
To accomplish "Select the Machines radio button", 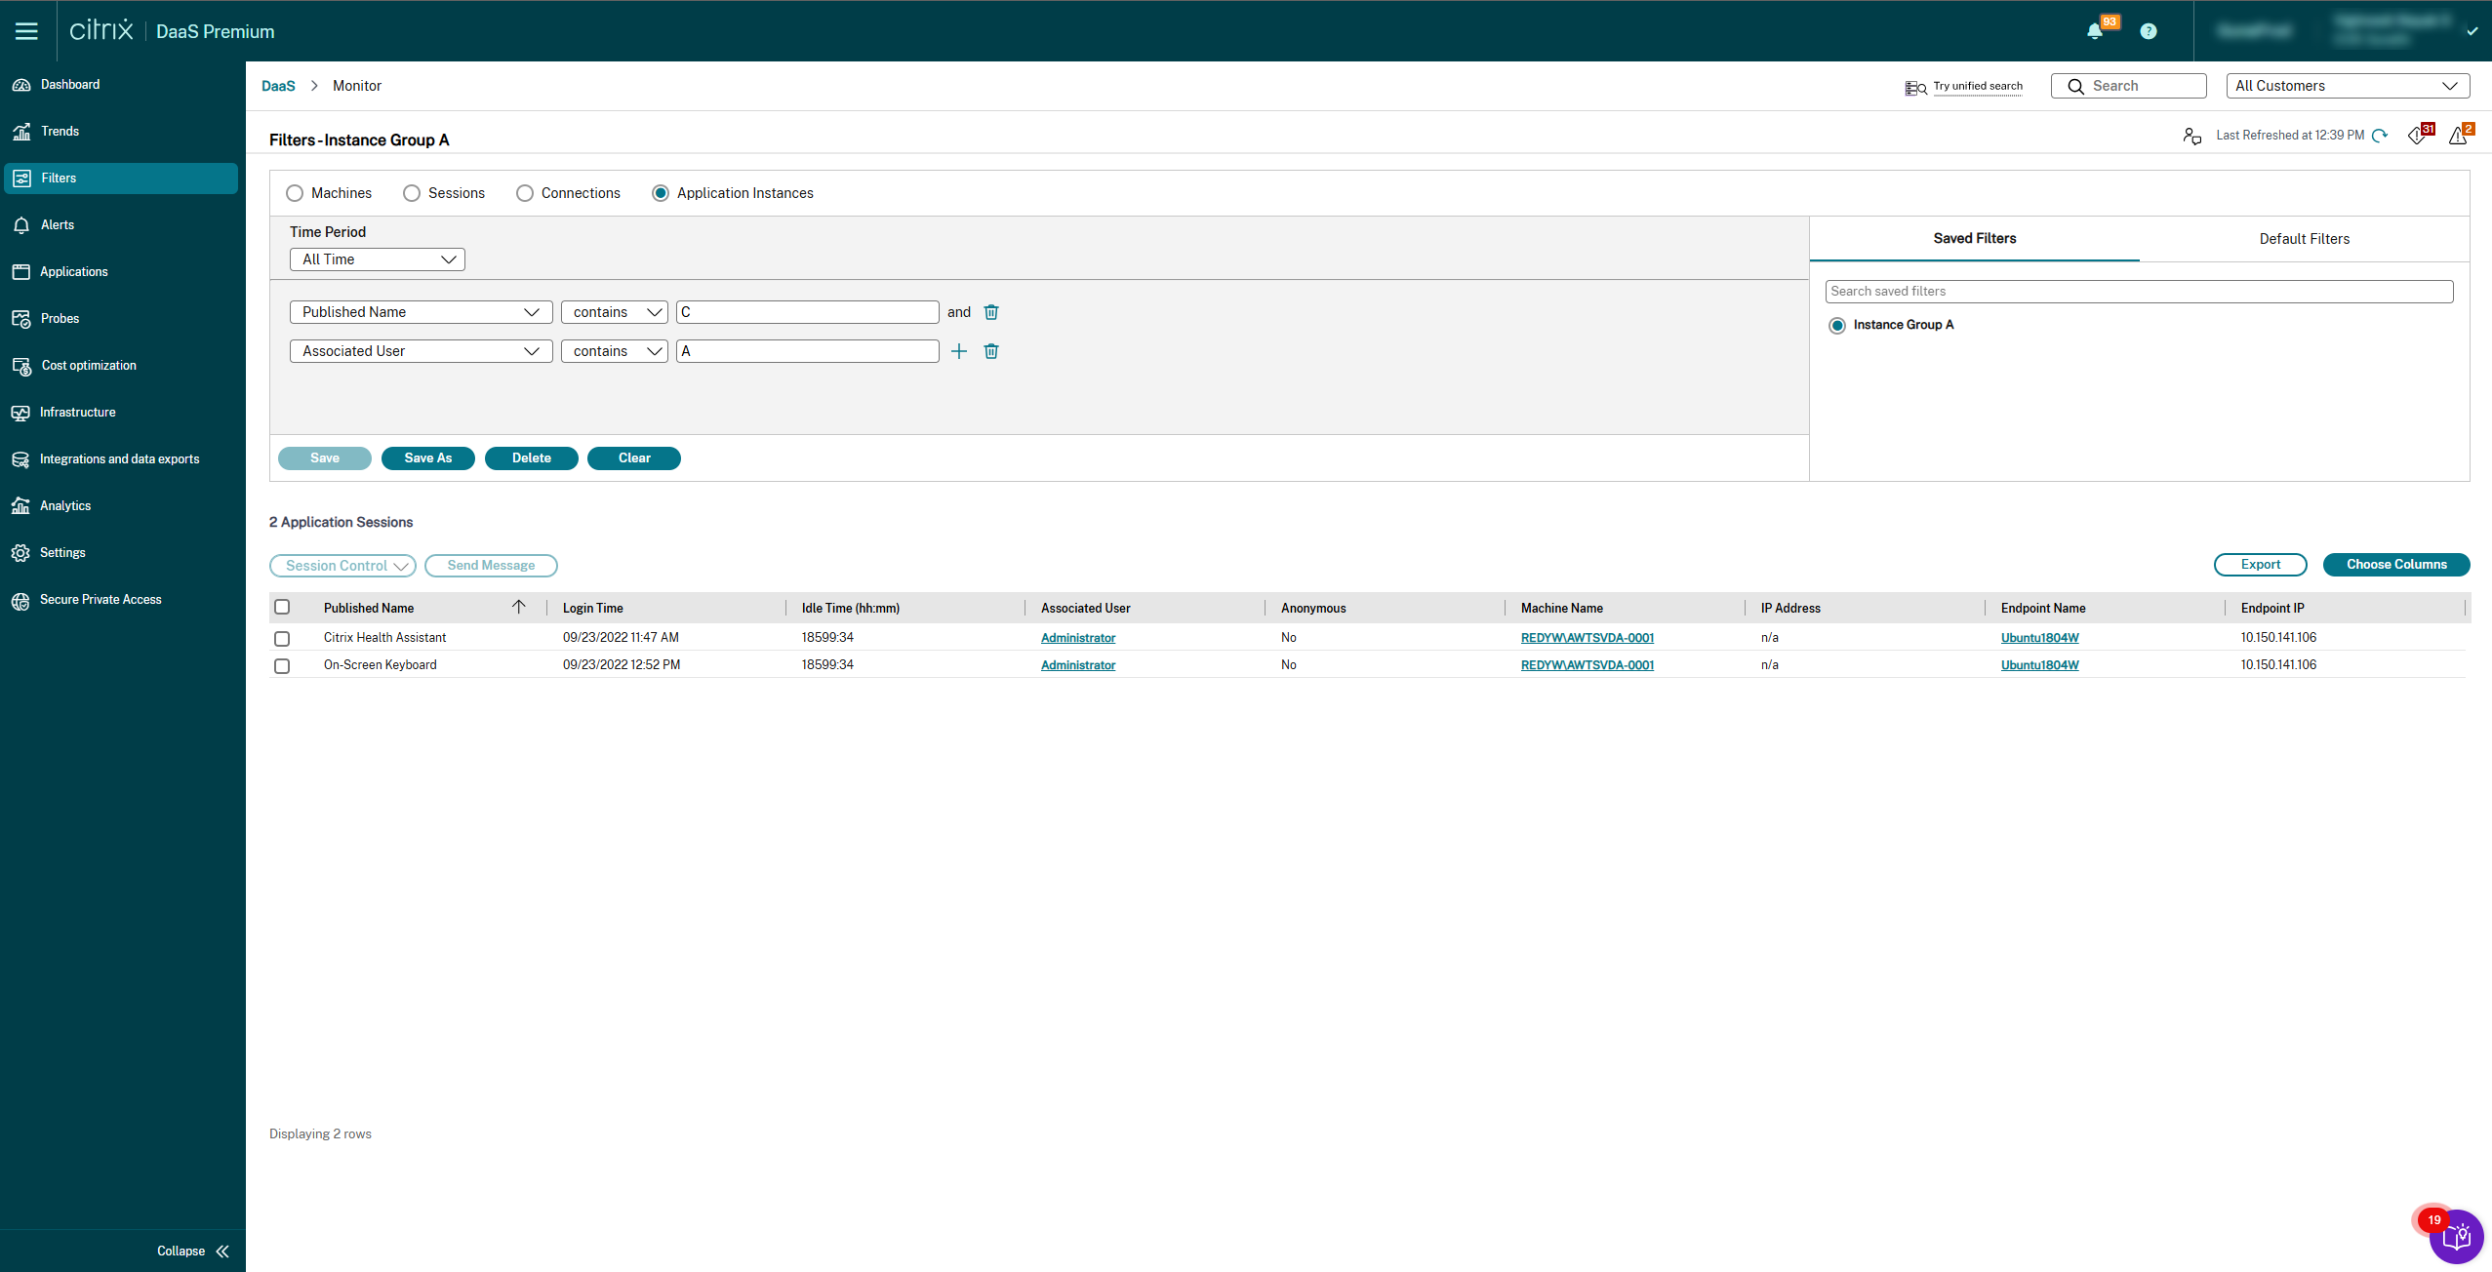I will click(295, 193).
